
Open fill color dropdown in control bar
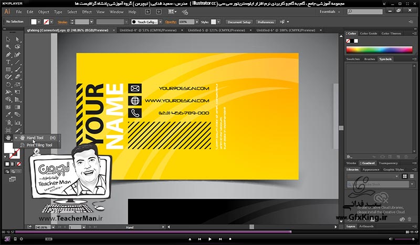pos(39,22)
